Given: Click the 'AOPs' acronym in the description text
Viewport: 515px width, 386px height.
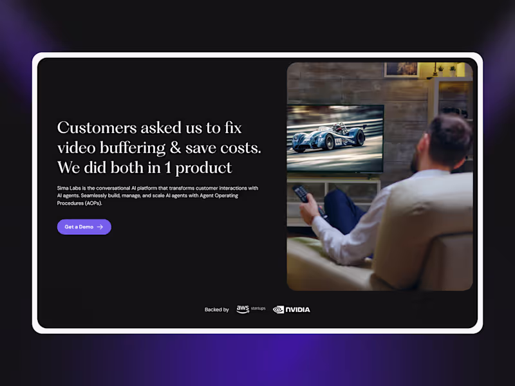Looking at the screenshot, I should point(91,203).
